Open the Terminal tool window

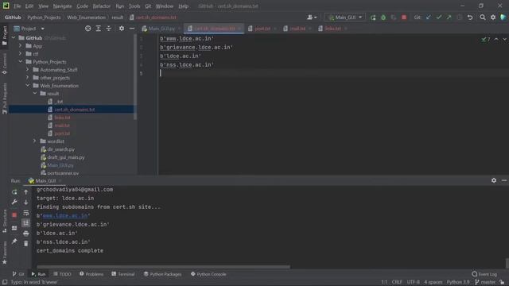(123, 274)
